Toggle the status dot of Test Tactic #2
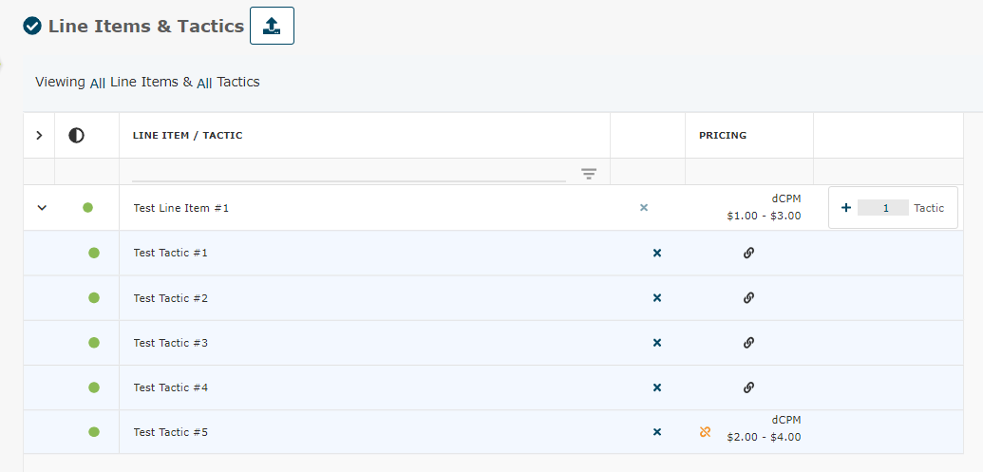The image size is (983, 472). click(94, 297)
